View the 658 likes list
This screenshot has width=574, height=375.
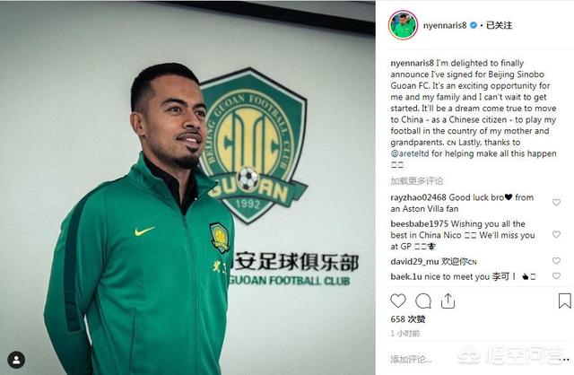coord(408,319)
